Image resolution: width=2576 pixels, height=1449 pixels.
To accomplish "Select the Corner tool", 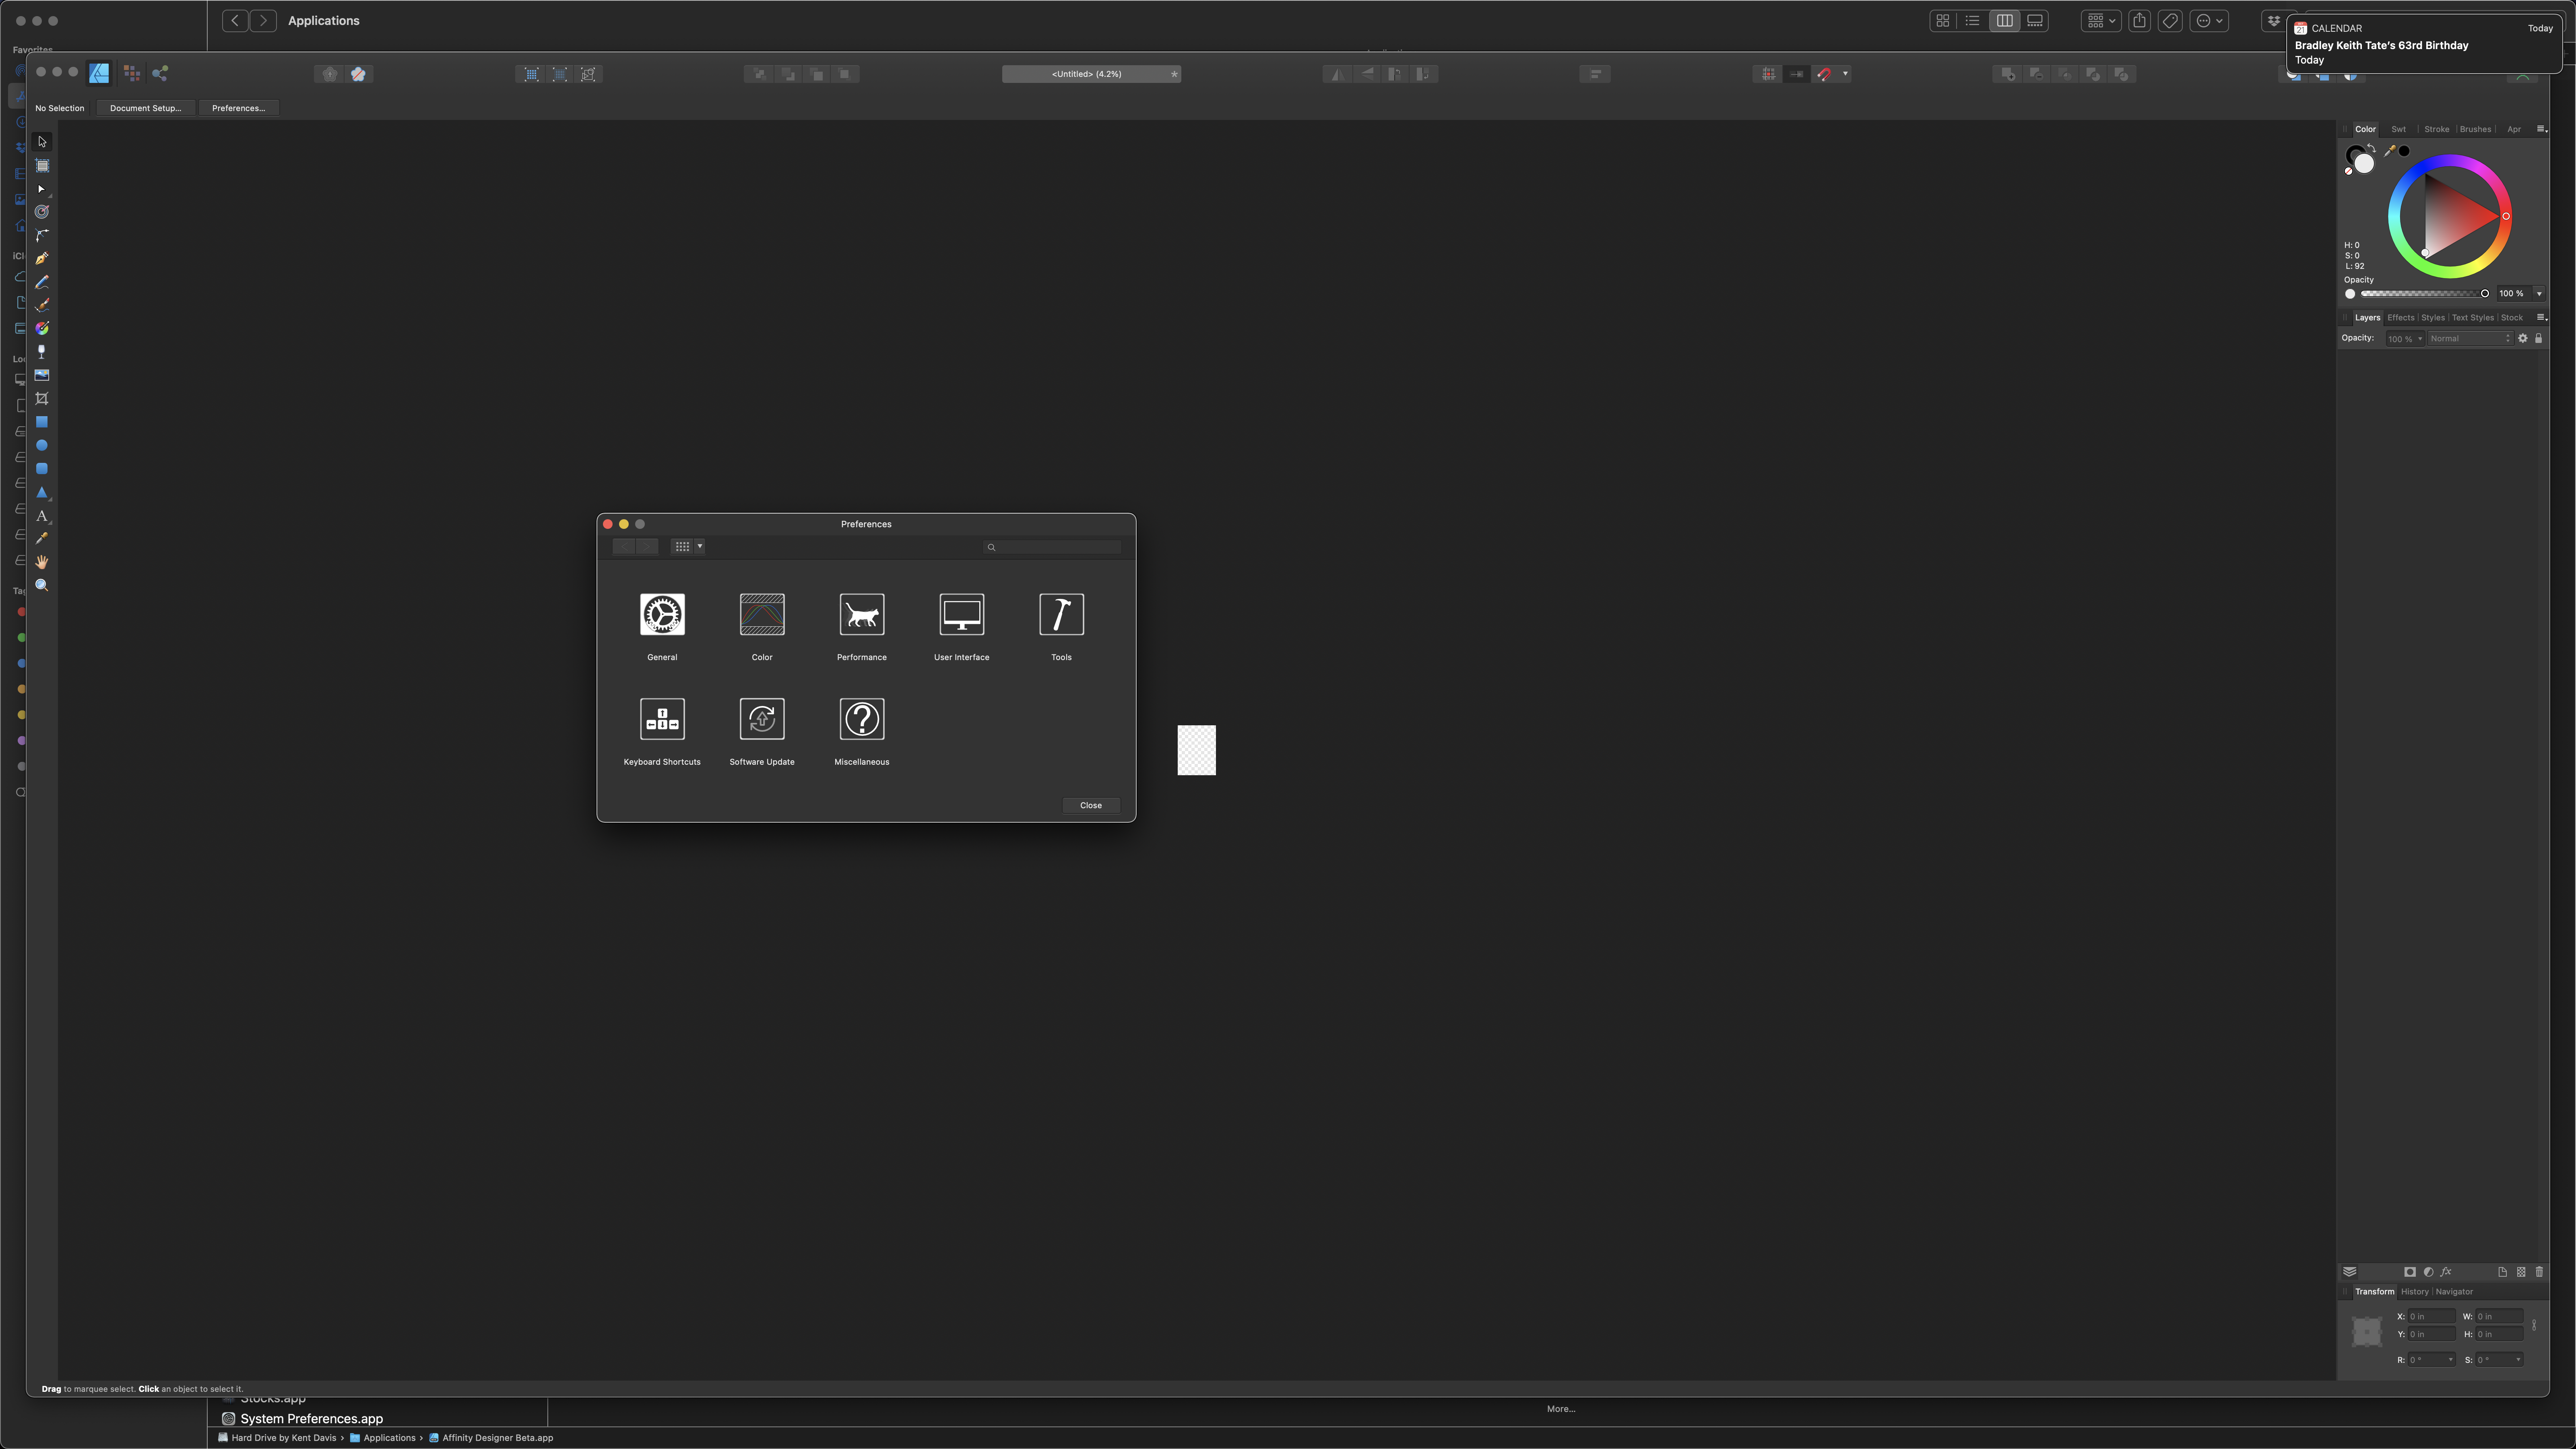I will coord(42,236).
